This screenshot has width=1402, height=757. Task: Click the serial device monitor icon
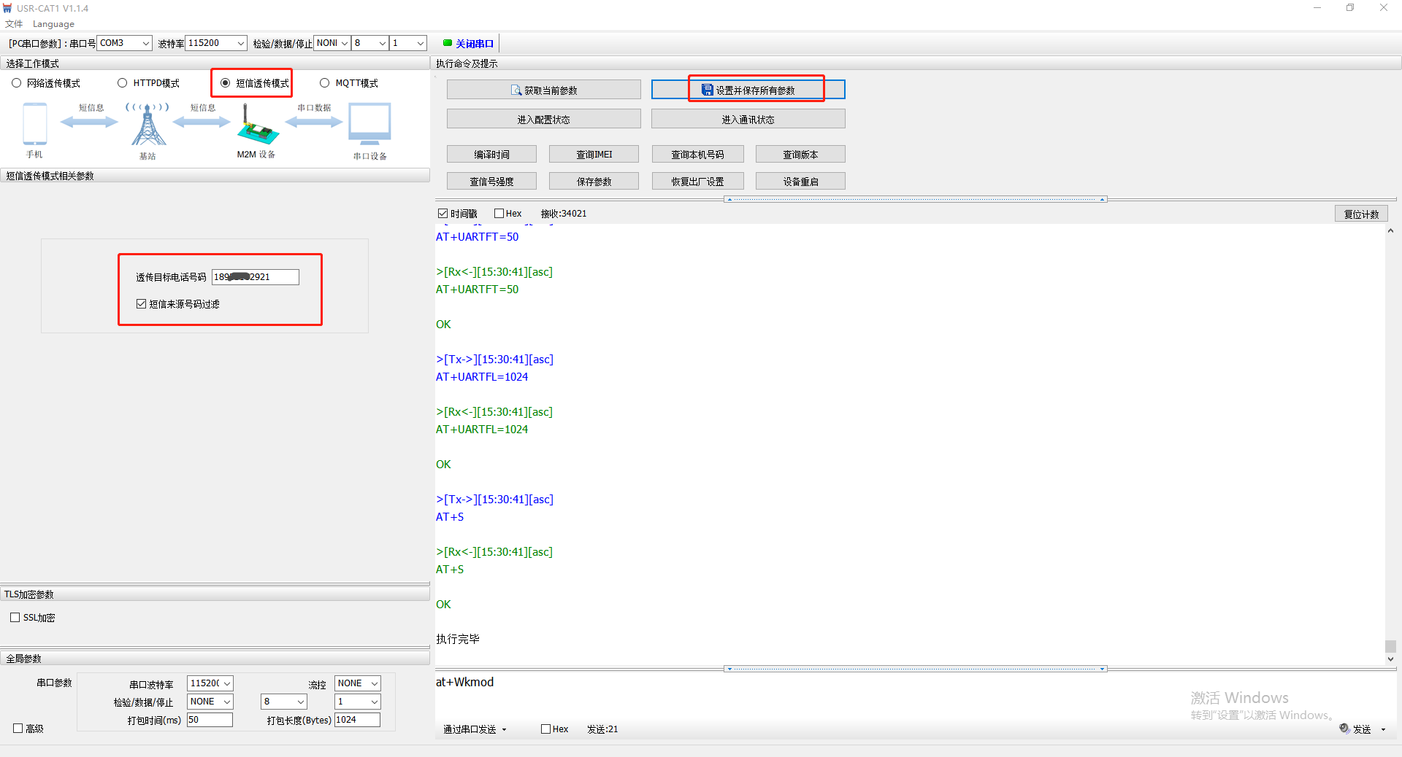369,124
